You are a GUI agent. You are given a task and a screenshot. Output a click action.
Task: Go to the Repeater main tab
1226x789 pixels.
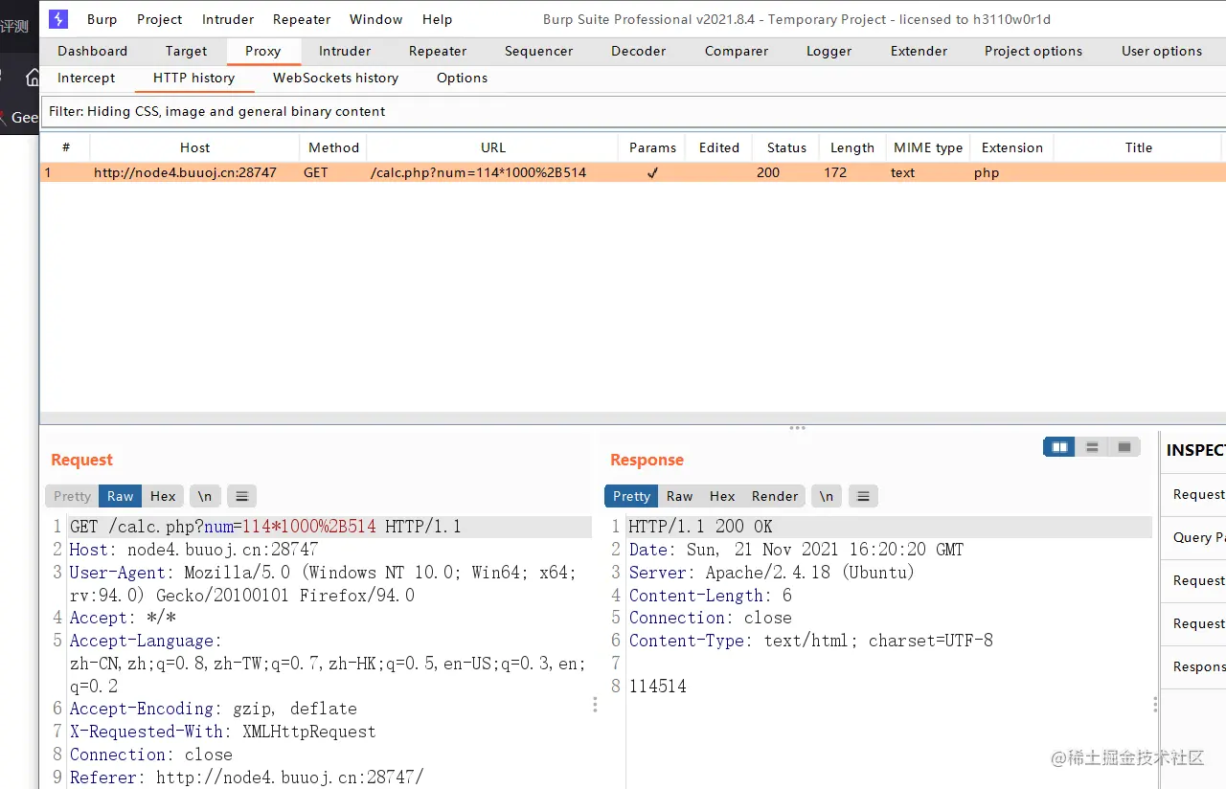point(438,51)
